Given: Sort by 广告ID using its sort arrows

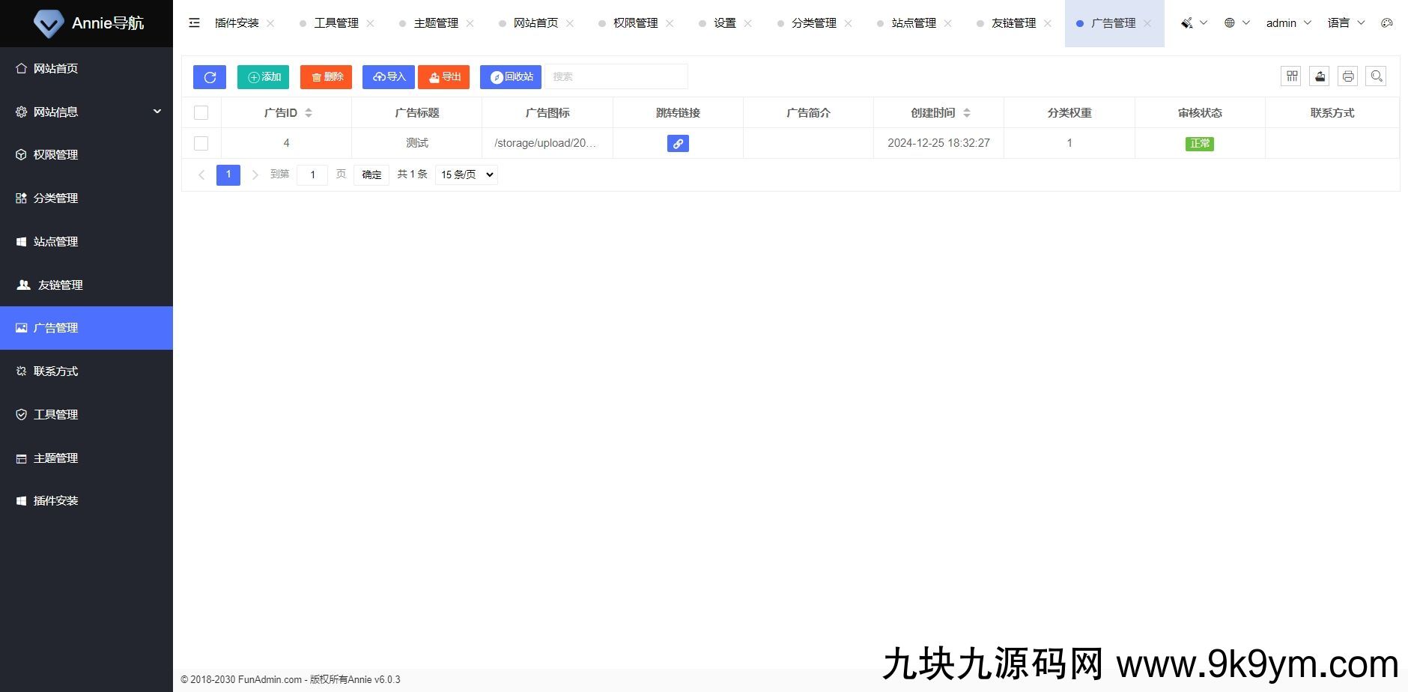Looking at the screenshot, I should pos(309,113).
